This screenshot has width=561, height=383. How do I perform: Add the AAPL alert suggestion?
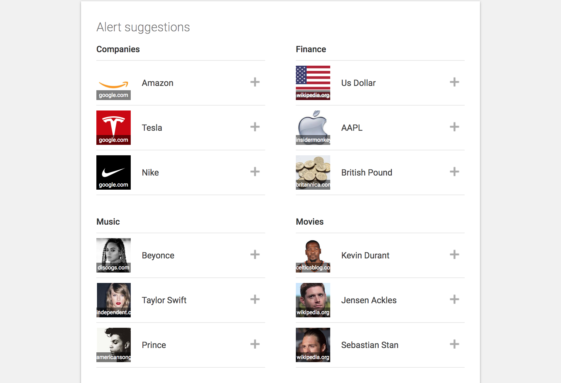454,127
